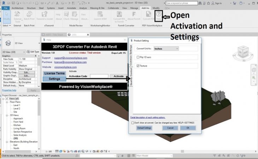
Task: Click the License Terms button
Action: click(54, 73)
